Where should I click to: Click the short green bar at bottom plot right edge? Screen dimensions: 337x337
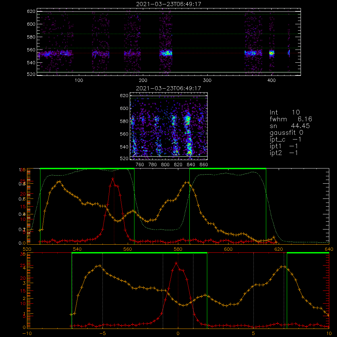pos(308,253)
